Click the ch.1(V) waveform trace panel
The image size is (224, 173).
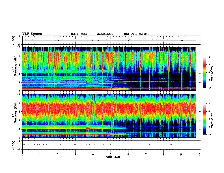tap(111, 40)
